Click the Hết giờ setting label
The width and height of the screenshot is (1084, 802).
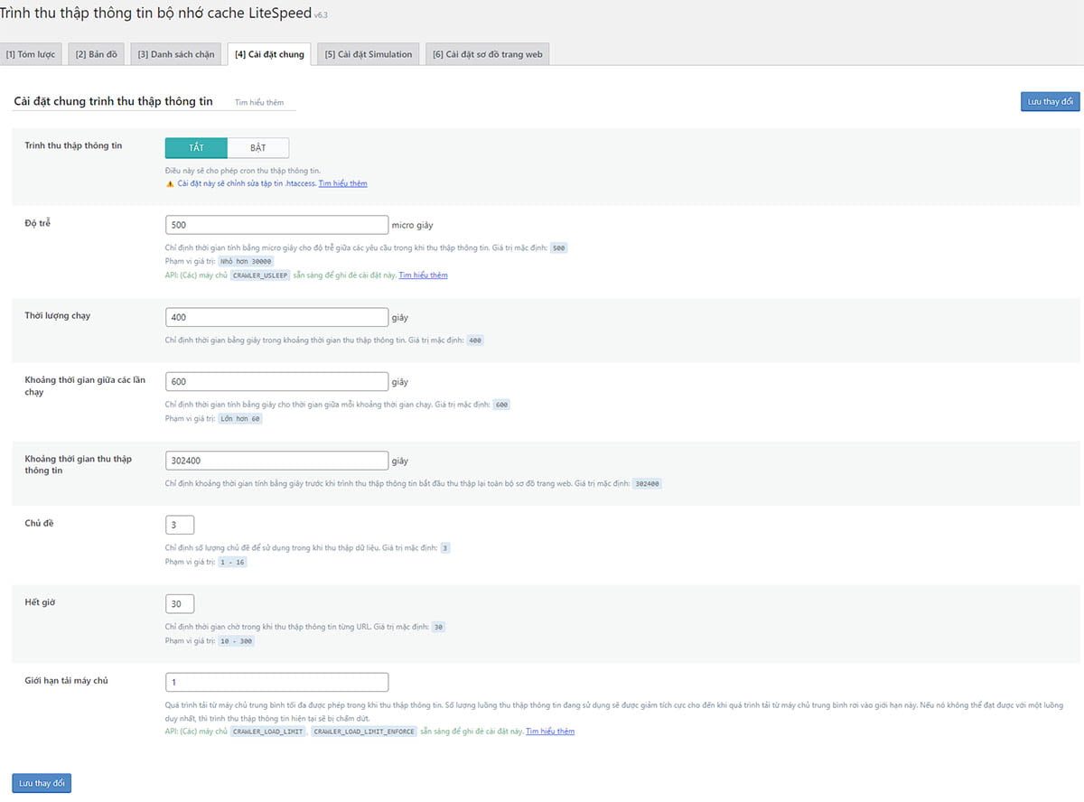point(40,601)
